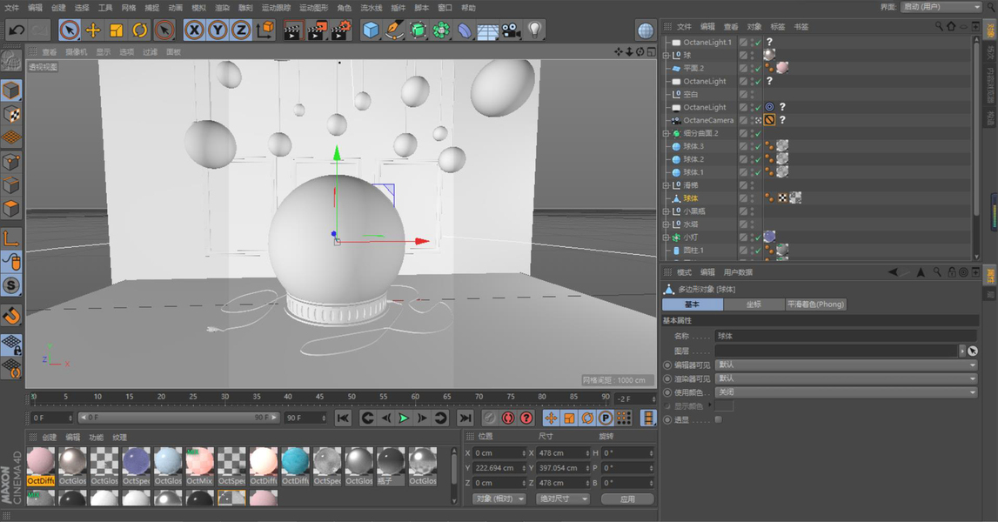Expand the 球 null object
The height and width of the screenshot is (522, 998).
(x=666, y=56)
